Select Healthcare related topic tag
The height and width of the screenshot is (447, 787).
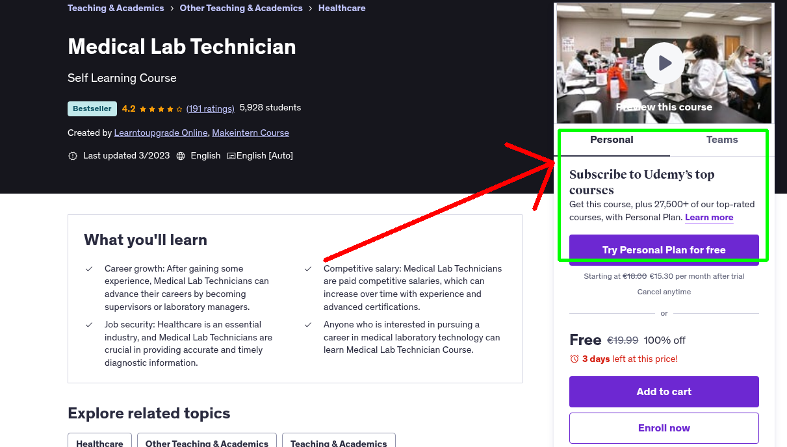99,442
